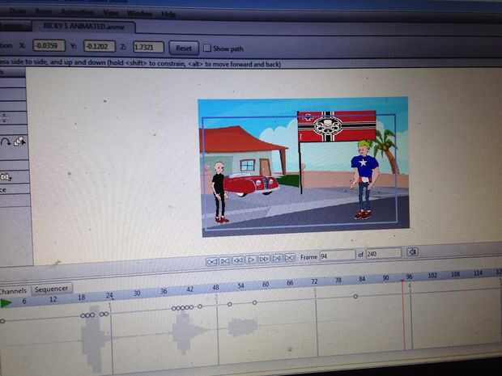The image size is (502, 376).
Task: Enable the Show path checkbox
Action: click(207, 49)
